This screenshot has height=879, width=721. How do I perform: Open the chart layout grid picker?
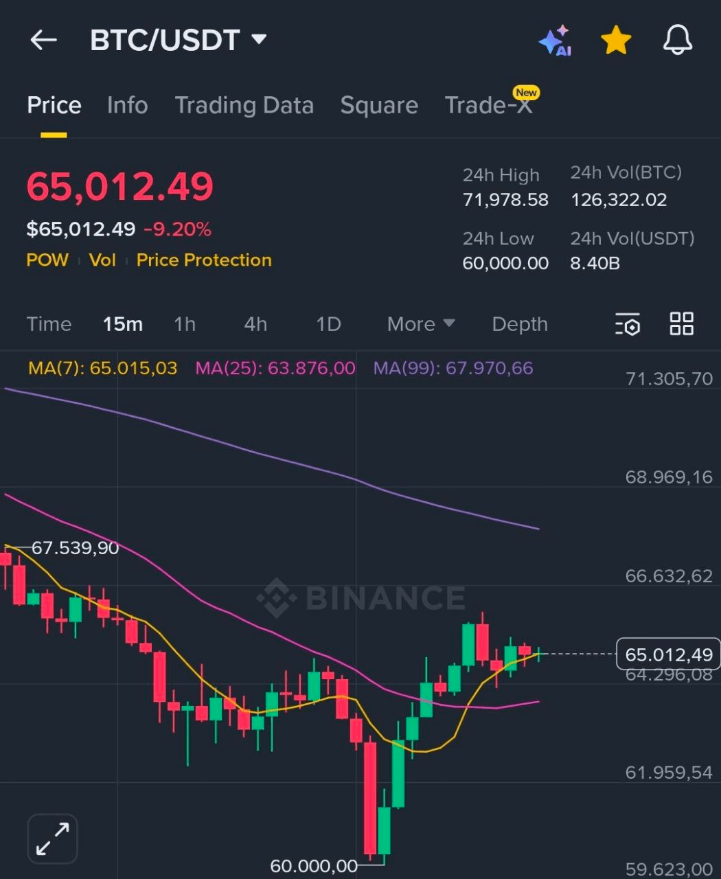pyautogui.click(x=682, y=323)
